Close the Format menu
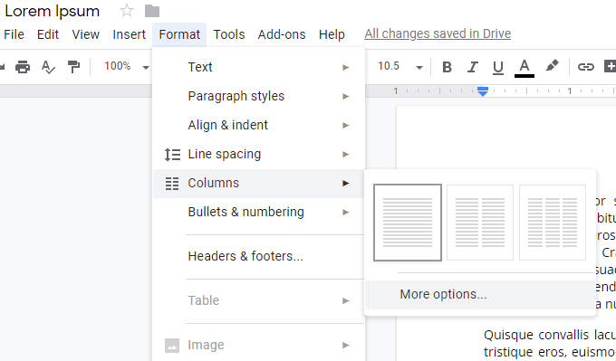Viewport: 616px width, 361px height. click(x=179, y=34)
